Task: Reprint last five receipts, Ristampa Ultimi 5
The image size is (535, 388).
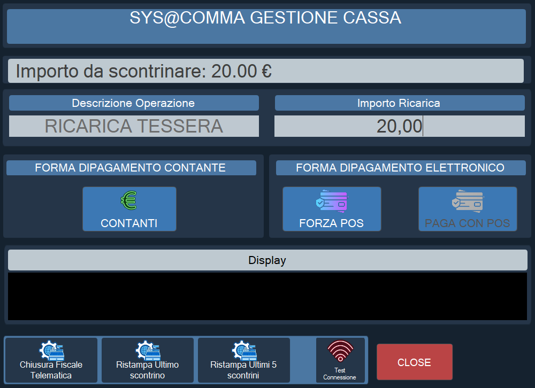Action: (x=243, y=360)
